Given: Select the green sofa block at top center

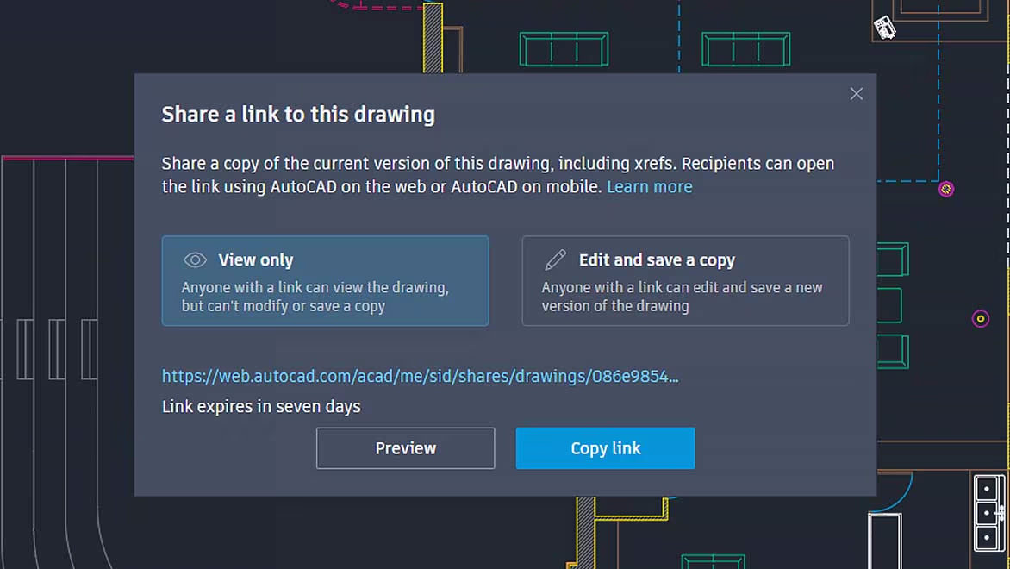Looking at the screenshot, I should (x=564, y=49).
